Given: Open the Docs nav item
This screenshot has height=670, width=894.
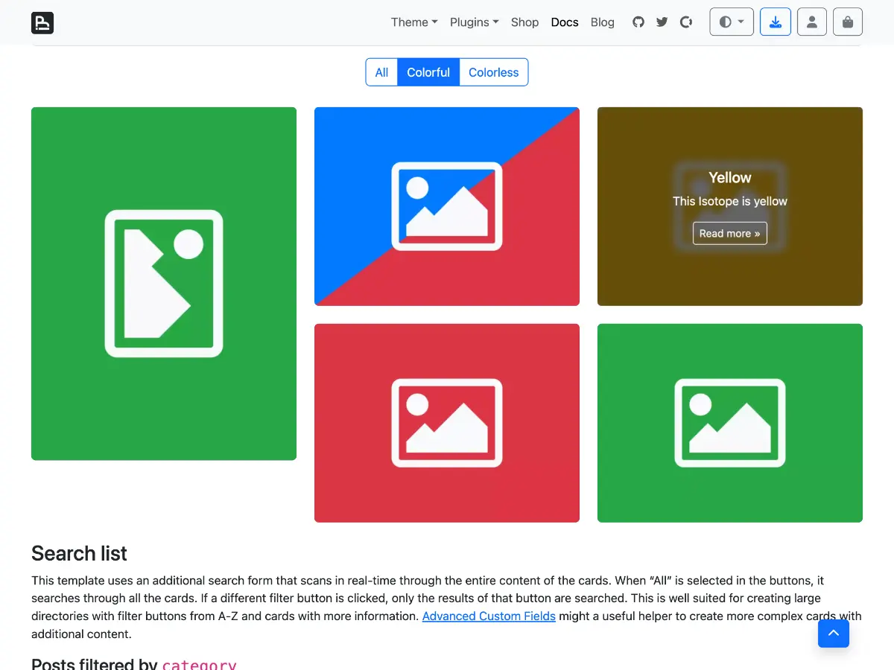Looking at the screenshot, I should (565, 22).
